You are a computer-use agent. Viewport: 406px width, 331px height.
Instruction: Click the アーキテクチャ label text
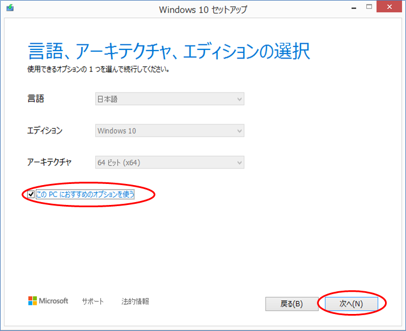click(49, 162)
